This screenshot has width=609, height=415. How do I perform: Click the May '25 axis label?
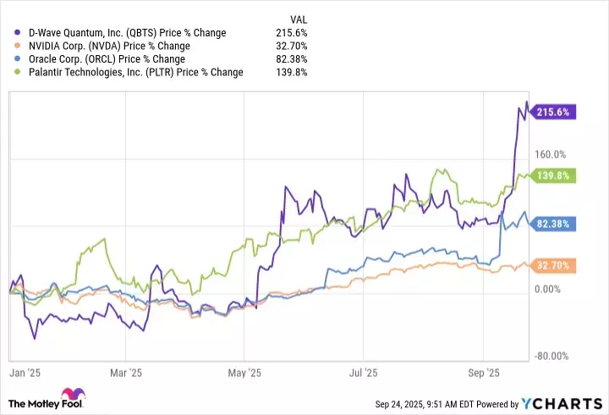pos(244,371)
